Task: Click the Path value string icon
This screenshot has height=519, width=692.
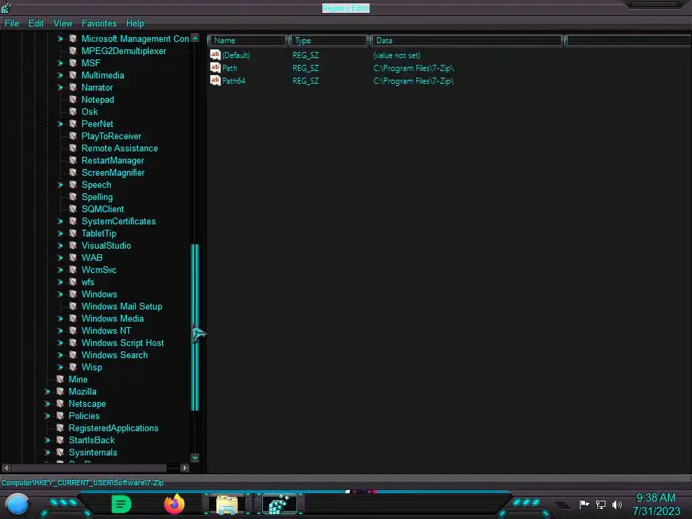Action: (x=216, y=68)
